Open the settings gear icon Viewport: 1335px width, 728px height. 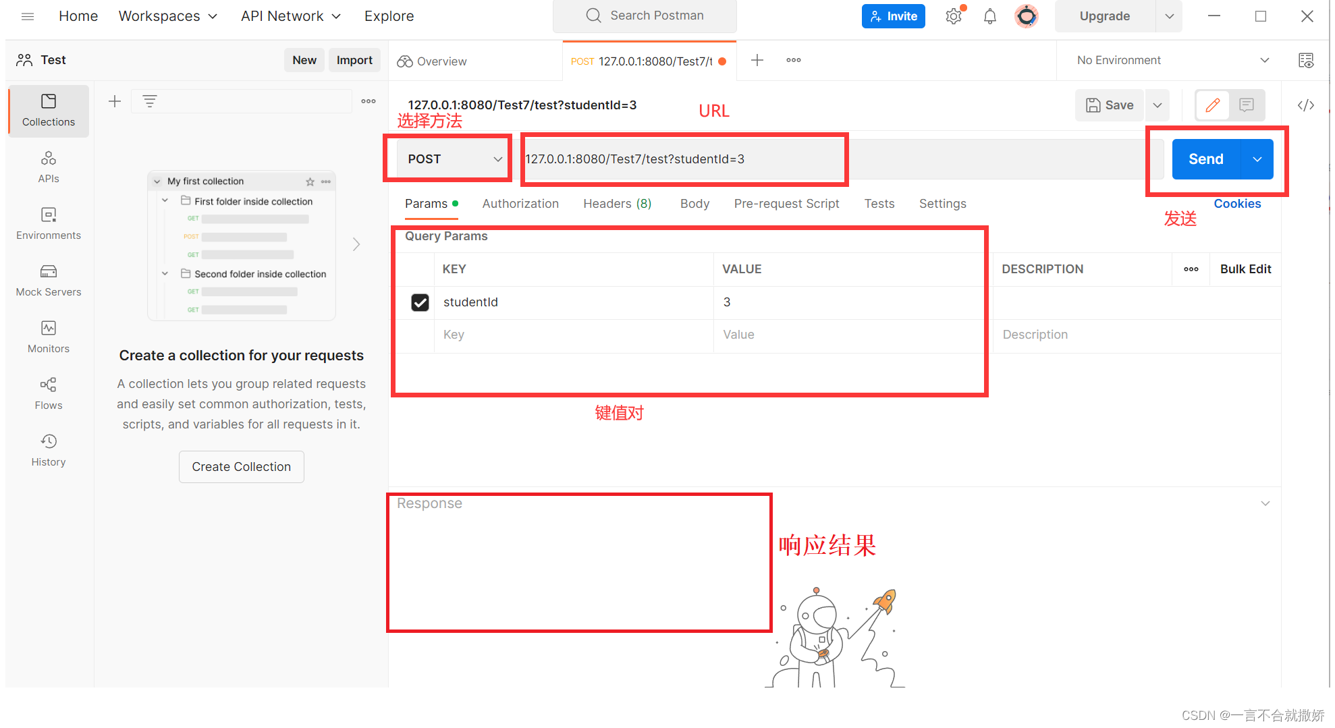(x=954, y=16)
